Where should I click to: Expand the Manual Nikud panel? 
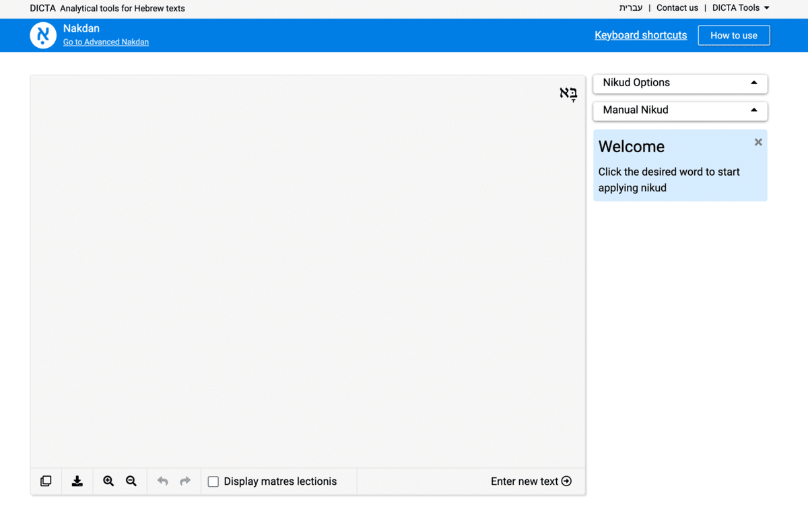pyautogui.click(x=680, y=110)
